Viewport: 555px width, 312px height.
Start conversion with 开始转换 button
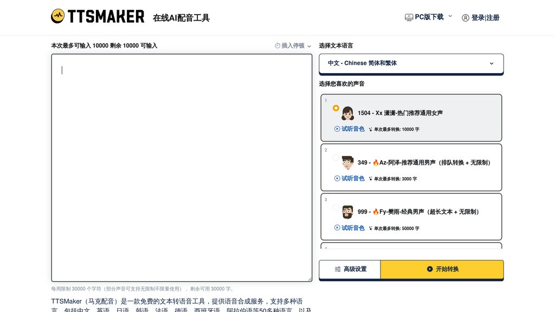[442, 269]
